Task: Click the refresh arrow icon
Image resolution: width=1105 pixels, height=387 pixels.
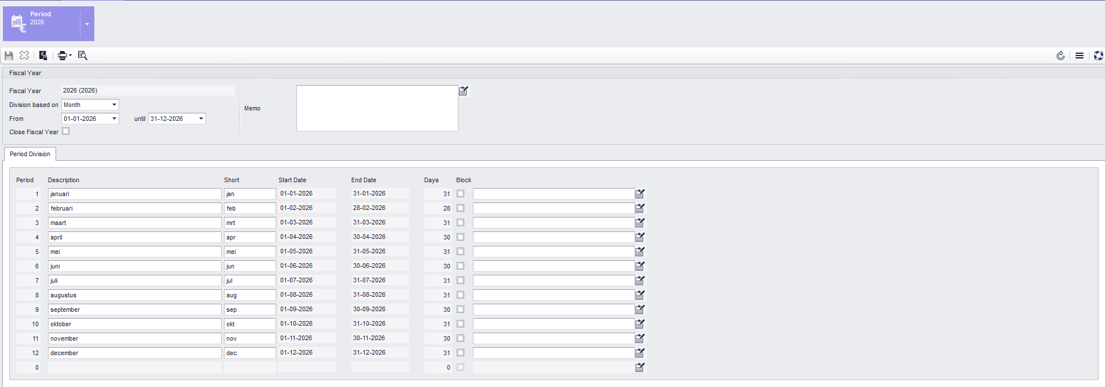Action: (x=1060, y=56)
